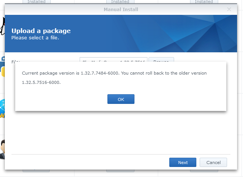This screenshot has height=177, width=243.
Task: Click the bottom-middle package button behind dialog
Action: point(120,171)
